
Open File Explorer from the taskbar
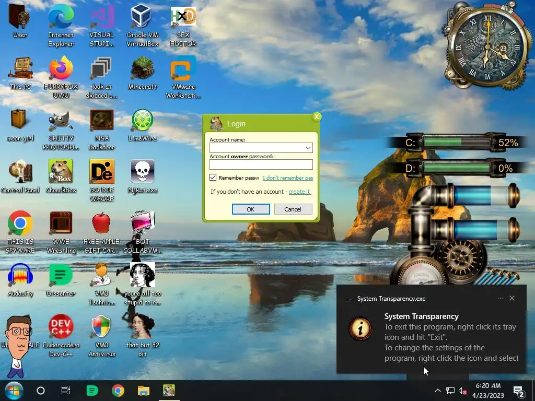(144, 391)
